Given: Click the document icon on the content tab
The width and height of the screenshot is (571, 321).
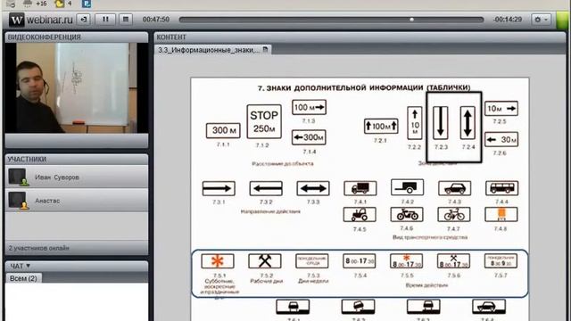Looking at the screenshot, I should click(x=265, y=49).
